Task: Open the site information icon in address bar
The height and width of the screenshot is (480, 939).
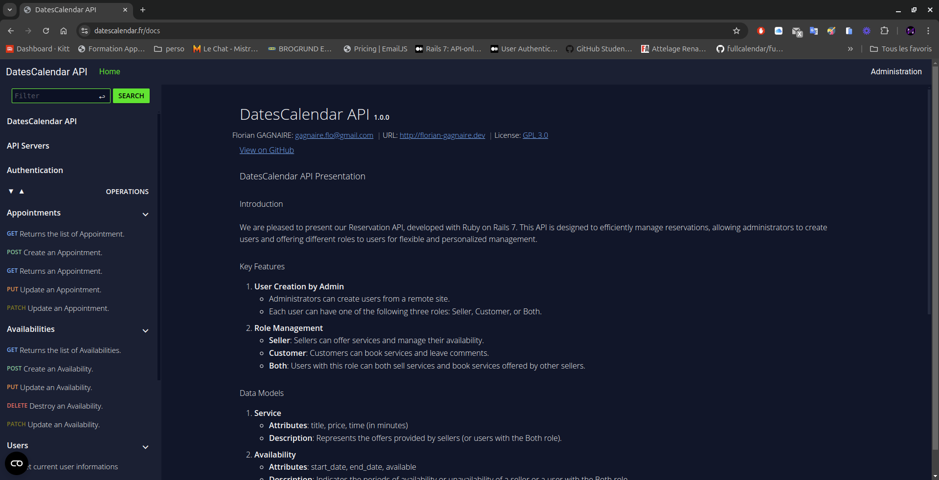Action: 84,30
